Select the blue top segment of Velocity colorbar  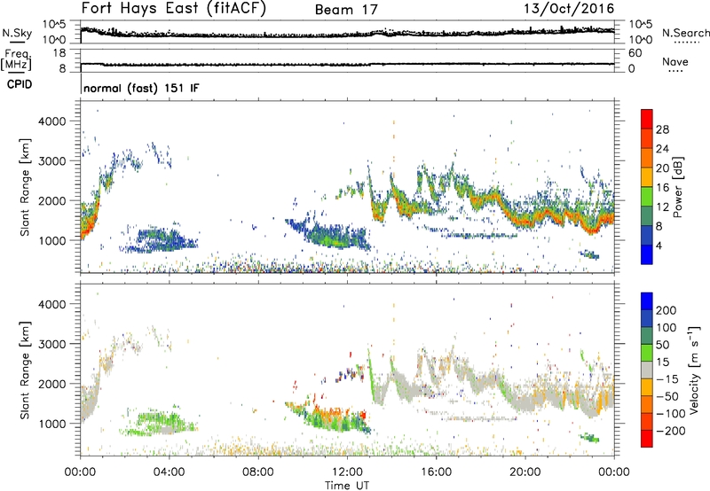click(x=647, y=301)
